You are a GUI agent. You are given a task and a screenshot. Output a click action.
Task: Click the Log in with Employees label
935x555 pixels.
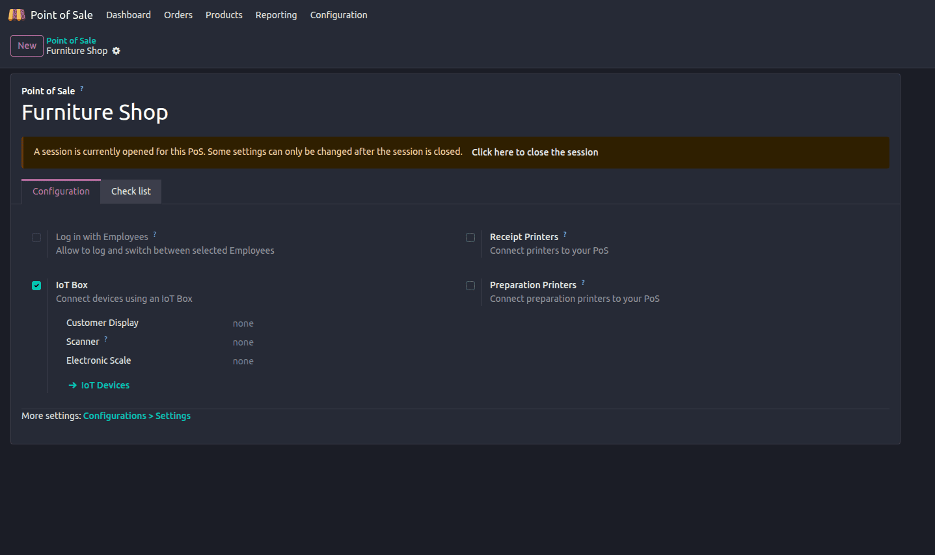click(102, 237)
